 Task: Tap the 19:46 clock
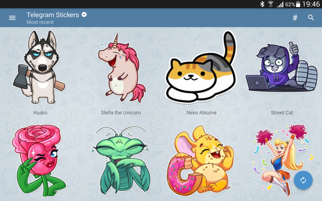(311, 4)
